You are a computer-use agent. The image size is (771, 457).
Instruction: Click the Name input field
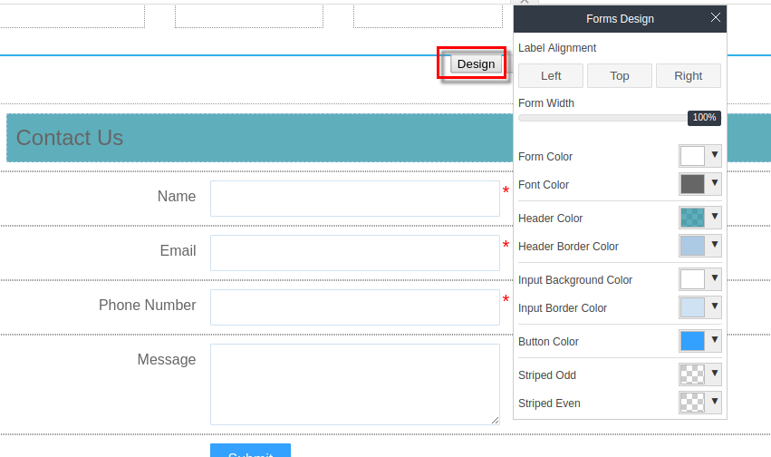(x=354, y=199)
